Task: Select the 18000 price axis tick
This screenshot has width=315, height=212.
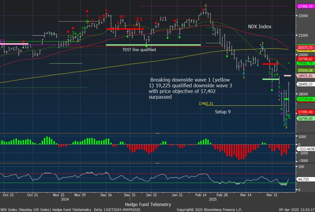Action: tap(303, 94)
